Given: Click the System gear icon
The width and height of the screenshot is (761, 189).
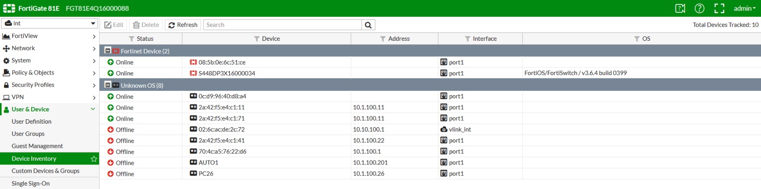Looking at the screenshot, I should coord(6,61).
